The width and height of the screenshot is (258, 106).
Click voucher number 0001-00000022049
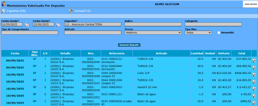point(91,89)
